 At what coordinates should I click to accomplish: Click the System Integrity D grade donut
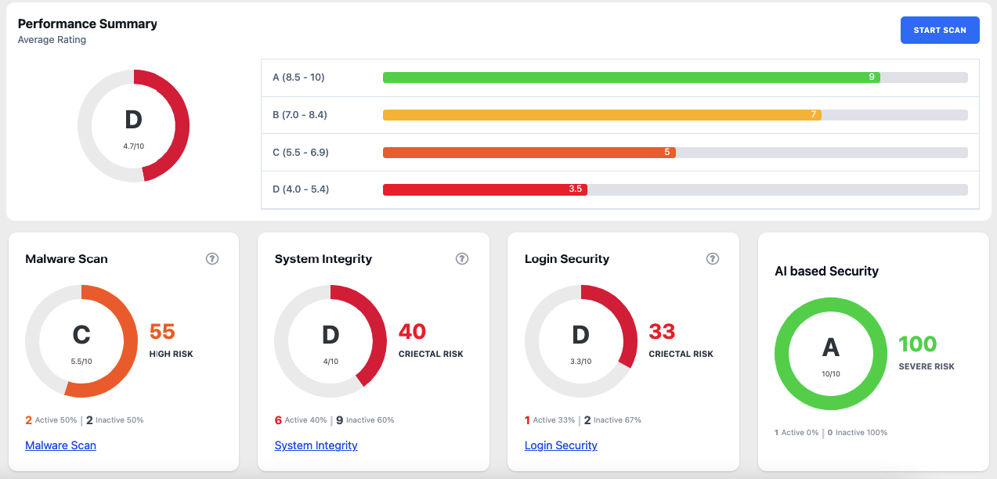[x=331, y=340]
